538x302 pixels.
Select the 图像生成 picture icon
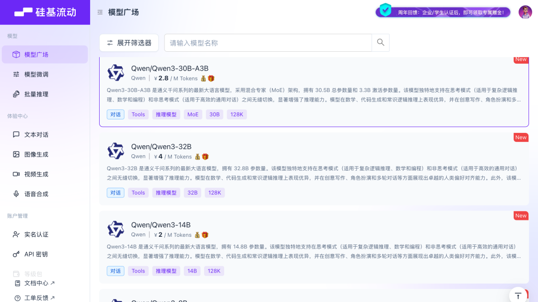[16, 154]
